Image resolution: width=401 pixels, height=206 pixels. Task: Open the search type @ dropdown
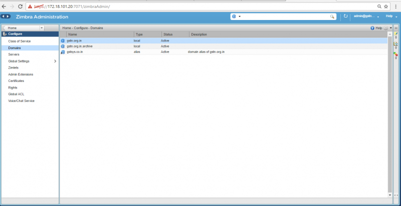point(237,16)
